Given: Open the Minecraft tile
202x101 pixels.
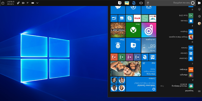Looking at the screenshot, I should click(118, 30).
